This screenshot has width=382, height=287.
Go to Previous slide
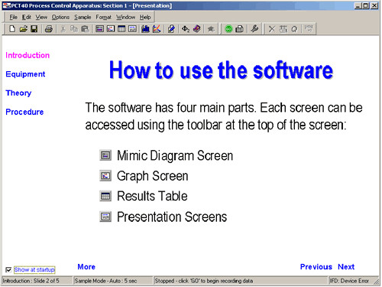pyautogui.click(x=316, y=267)
